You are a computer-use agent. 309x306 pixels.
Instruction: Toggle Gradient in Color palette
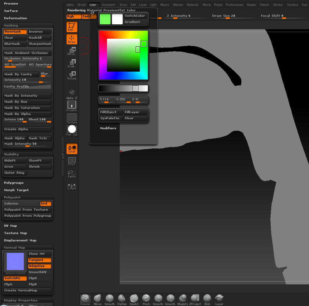(x=135, y=22)
